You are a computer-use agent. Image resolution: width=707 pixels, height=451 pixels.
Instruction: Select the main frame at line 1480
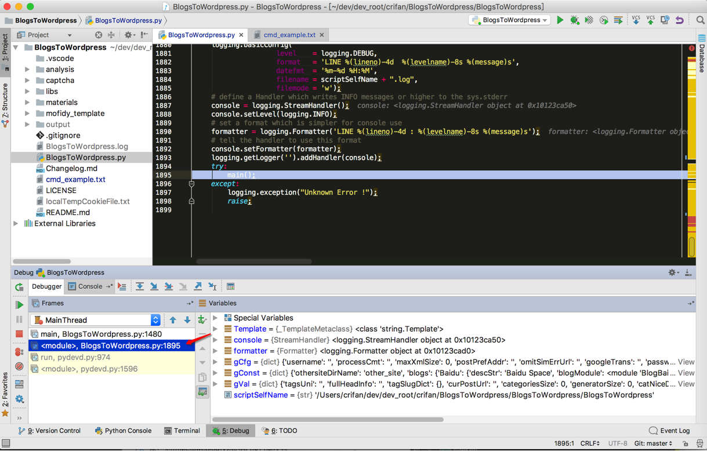(x=101, y=334)
